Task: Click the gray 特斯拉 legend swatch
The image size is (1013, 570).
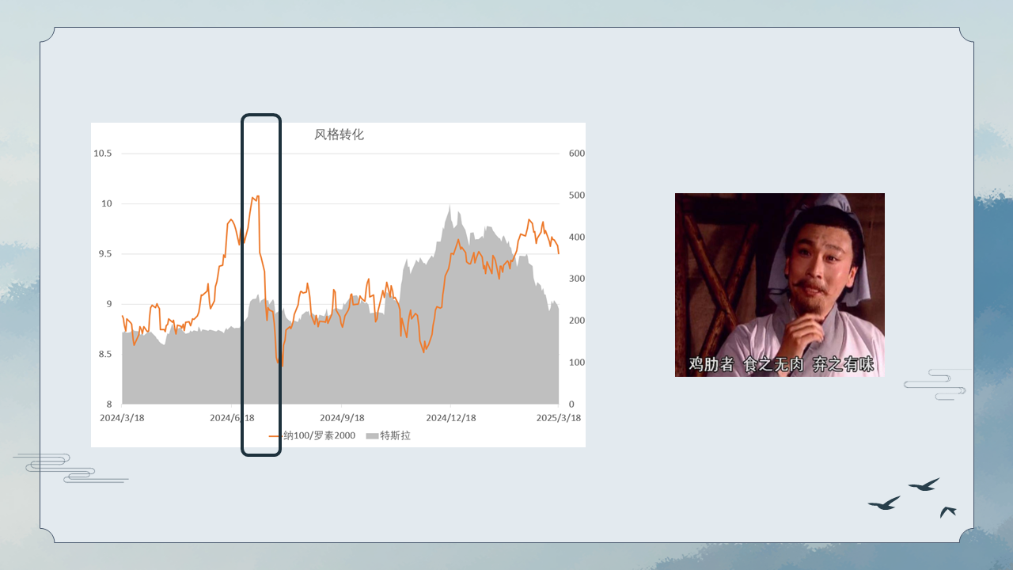Action: pyautogui.click(x=372, y=435)
